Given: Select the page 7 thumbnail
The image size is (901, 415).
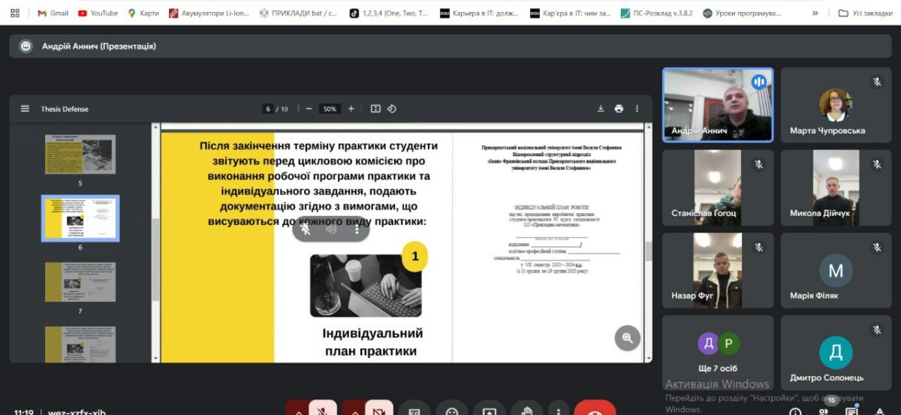Looking at the screenshot, I should point(80,282).
